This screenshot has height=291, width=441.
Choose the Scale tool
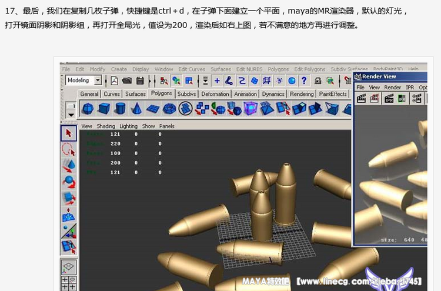point(69,198)
